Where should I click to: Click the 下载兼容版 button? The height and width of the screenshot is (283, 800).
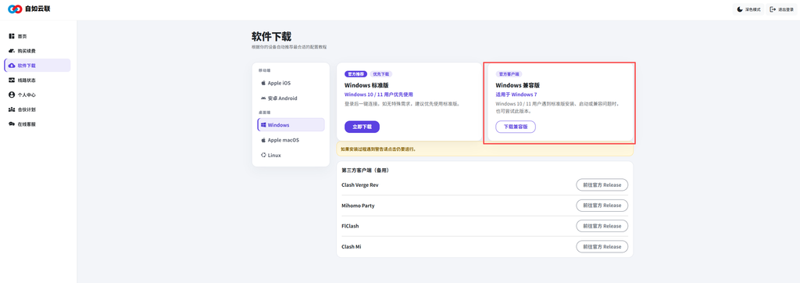tap(516, 127)
